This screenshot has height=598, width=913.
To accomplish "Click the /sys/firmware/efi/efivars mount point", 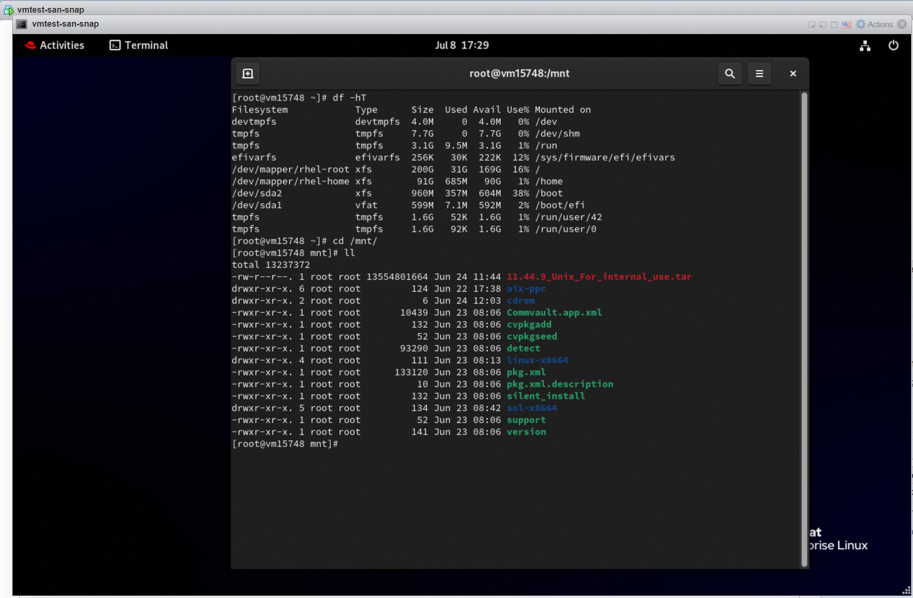I will click(x=605, y=157).
